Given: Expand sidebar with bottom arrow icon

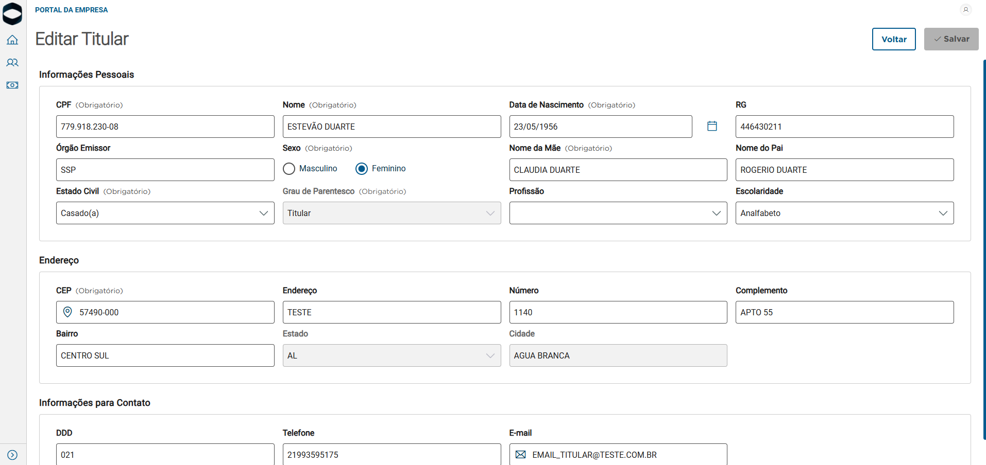Looking at the screenshot, I should pos(12,455).
